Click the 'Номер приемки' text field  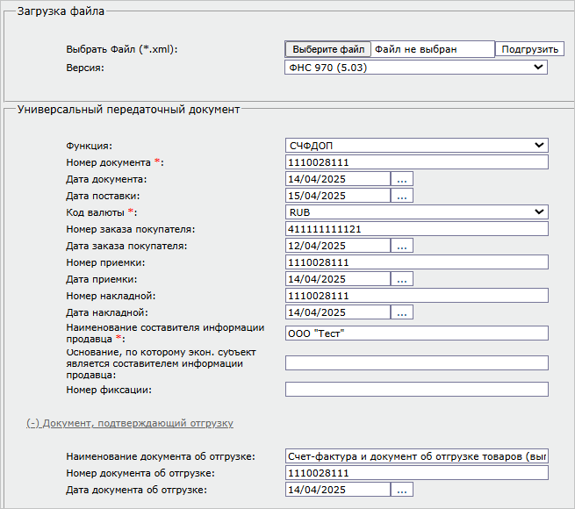click(x=416, y=262)
